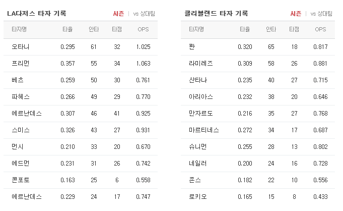
Task: Open 콘포토 player row
Action: pyautogui.click(x=81, y=180)
